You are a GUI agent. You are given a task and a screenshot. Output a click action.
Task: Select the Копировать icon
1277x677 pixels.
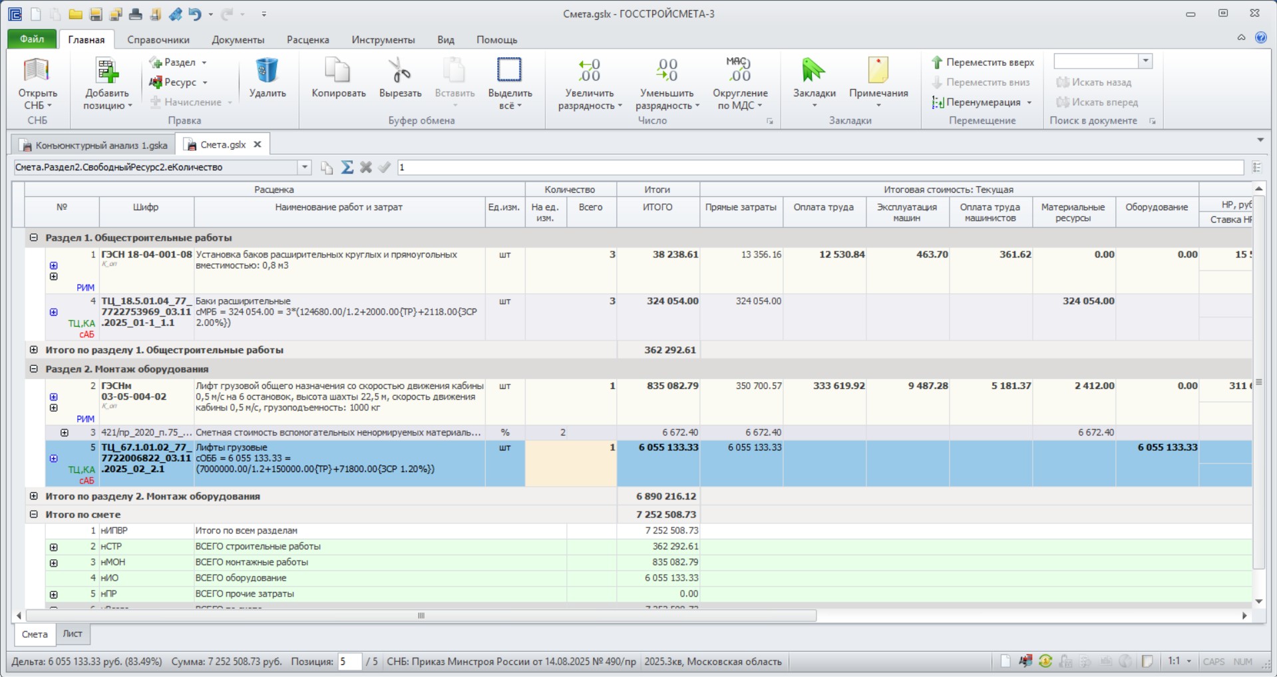(338, 70)
